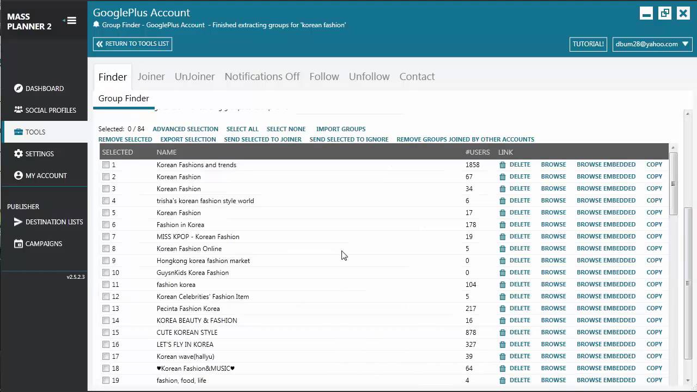Open the Notifications Off tab
Screen dimensions: 697x392
(x=262, y=77)
